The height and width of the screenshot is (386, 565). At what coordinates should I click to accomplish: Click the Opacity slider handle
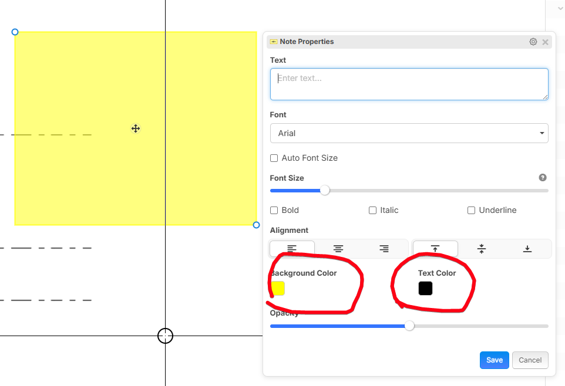pos(409,326)
